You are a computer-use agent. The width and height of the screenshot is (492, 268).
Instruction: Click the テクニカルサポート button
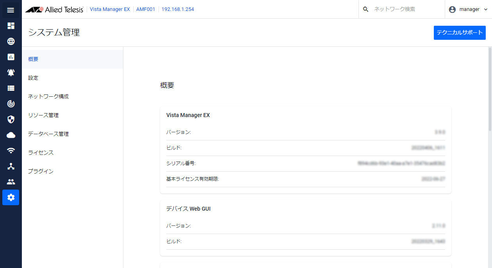pyautogui.click(x=460, y=33)
